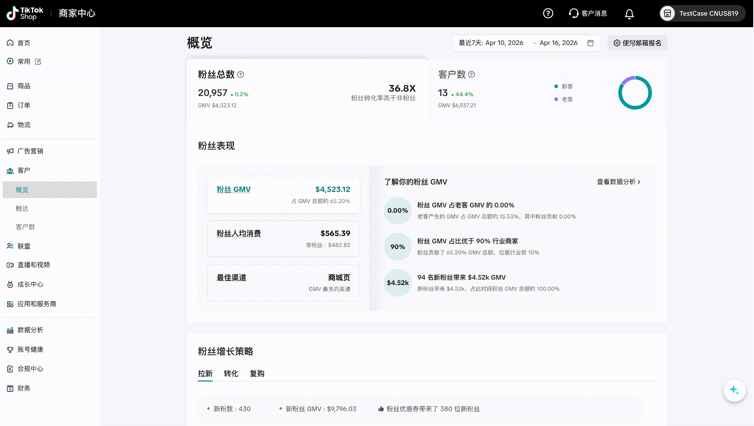Expand the 客户 sidebar section
The height and width of the screenshot is (426, 754).
click(24, 170)
